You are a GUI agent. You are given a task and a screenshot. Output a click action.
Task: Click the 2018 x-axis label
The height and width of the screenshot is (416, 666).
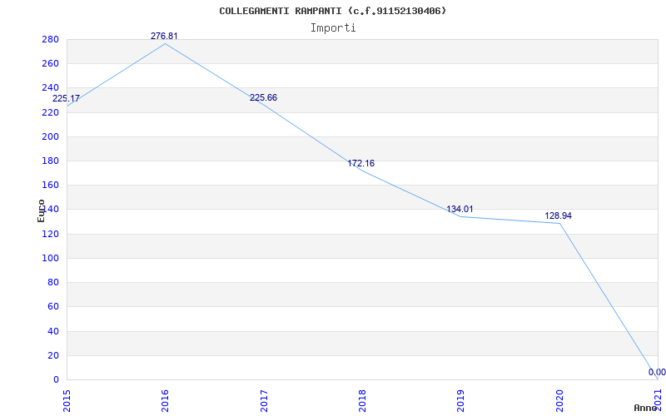pyautogui.click(x=362, y=401)
